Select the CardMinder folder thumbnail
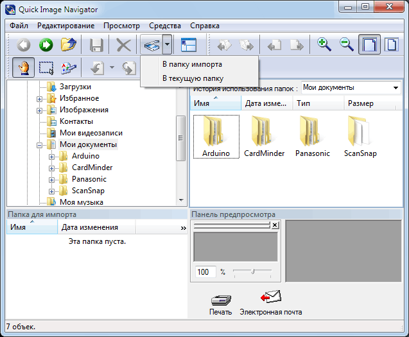Viewport: 409px width, 337px height. (x=264, y=137)
